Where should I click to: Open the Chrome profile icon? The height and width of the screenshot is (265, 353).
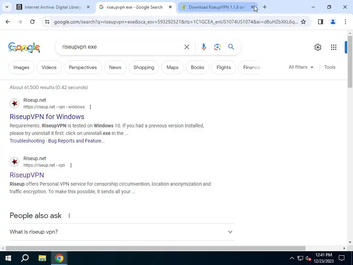pyautogui.click(x=333, y=22)
